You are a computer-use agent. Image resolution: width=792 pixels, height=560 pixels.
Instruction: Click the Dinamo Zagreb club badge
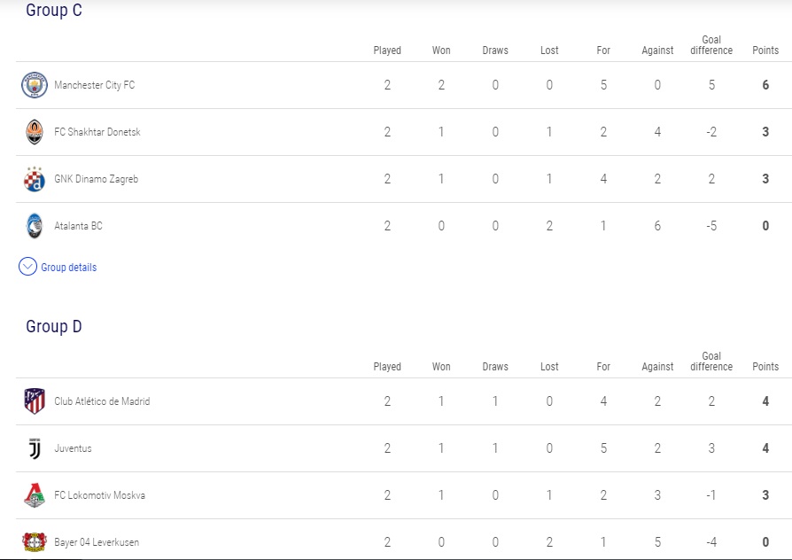tap(34, 179)
